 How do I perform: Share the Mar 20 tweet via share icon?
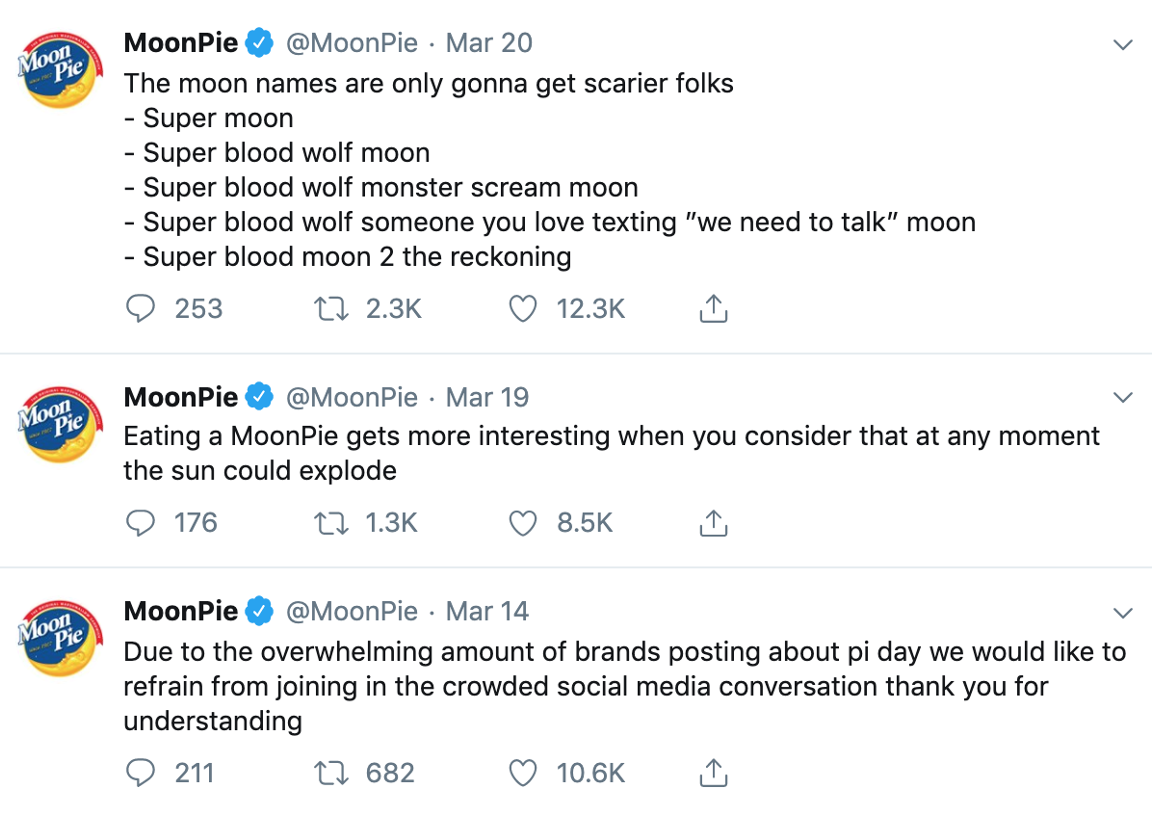pyautogui.click(x=714, y=308)
